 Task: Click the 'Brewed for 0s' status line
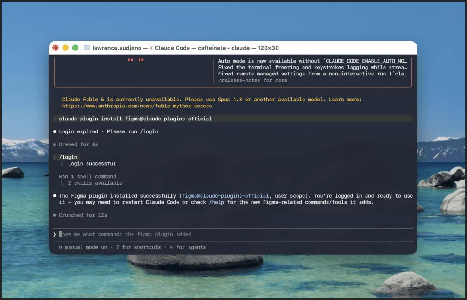[78, 144]
